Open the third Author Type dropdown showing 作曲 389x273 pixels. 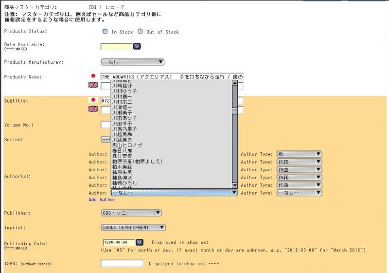click(299, 169)
